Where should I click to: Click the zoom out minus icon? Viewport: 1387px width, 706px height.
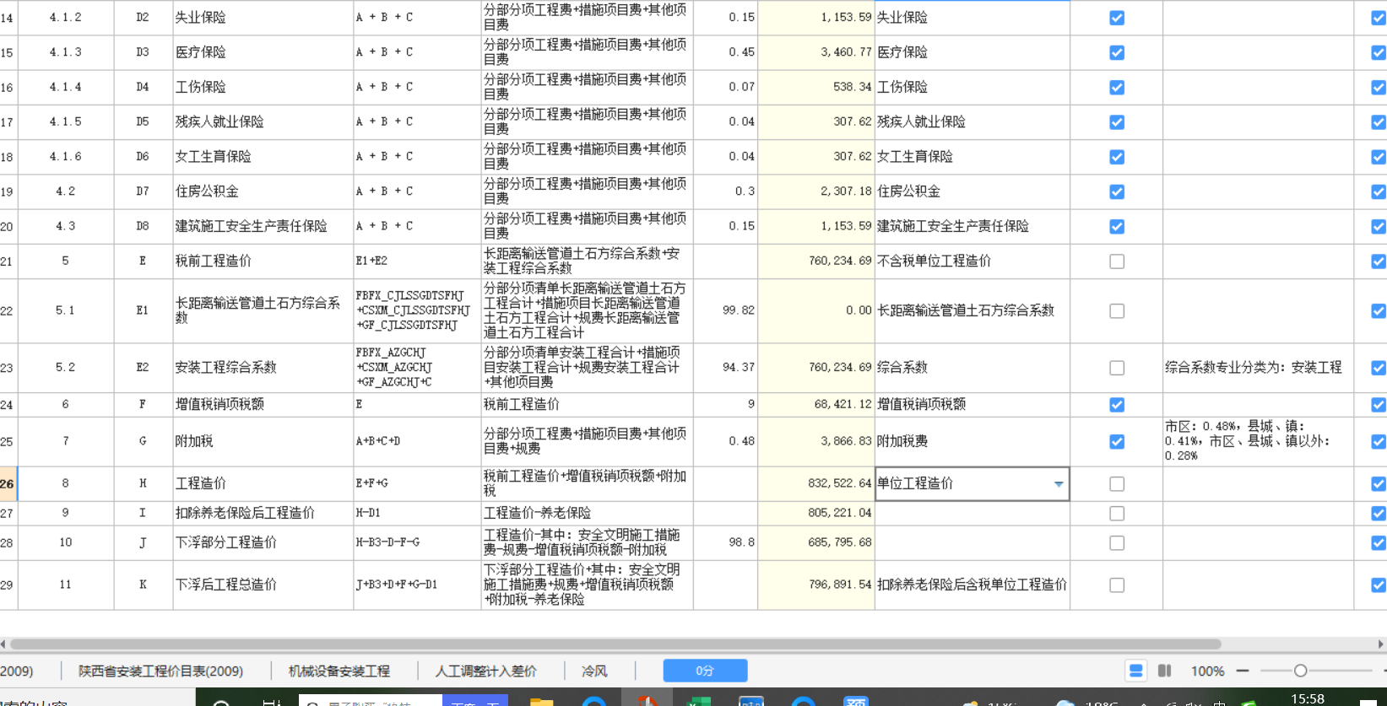1243,671
